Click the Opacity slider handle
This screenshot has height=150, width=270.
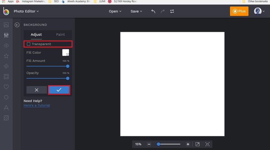click(67, 78)
